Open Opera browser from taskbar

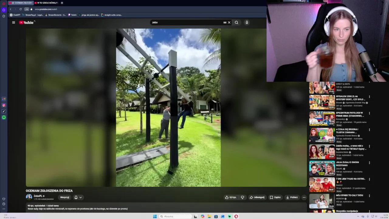point(236,217)
